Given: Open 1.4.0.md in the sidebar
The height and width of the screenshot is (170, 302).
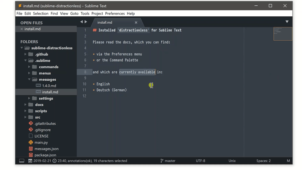Looking at the screenshot, I should click(49, 86).
